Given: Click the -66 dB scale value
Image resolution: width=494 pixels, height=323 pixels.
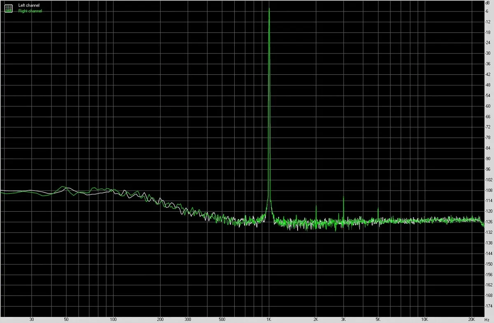Looking at the screenshot, I should (x=488, y=116).
